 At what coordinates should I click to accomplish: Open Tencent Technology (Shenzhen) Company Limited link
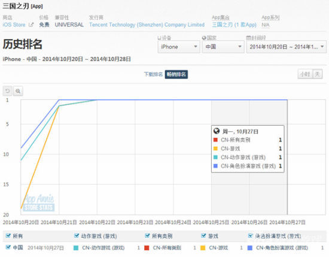(x=147, y=25)
